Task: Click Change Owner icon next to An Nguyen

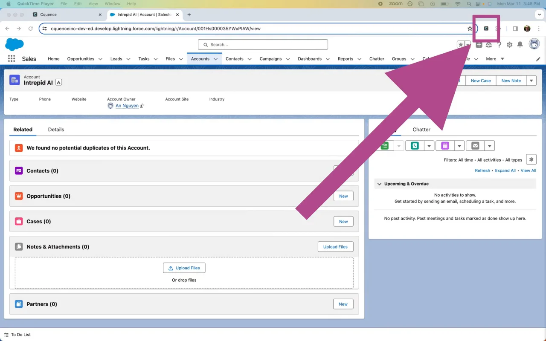Action: [142, 106]
